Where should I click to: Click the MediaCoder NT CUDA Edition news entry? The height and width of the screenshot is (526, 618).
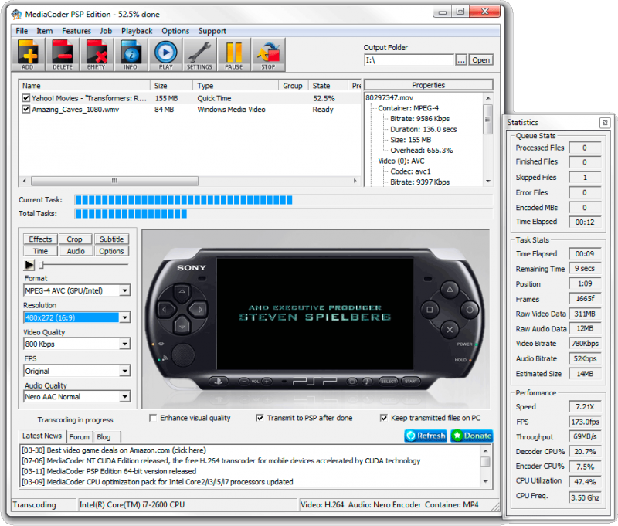pos(221,461)
